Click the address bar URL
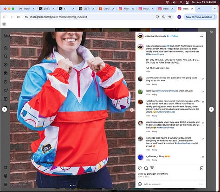 (x=58, y=17)
